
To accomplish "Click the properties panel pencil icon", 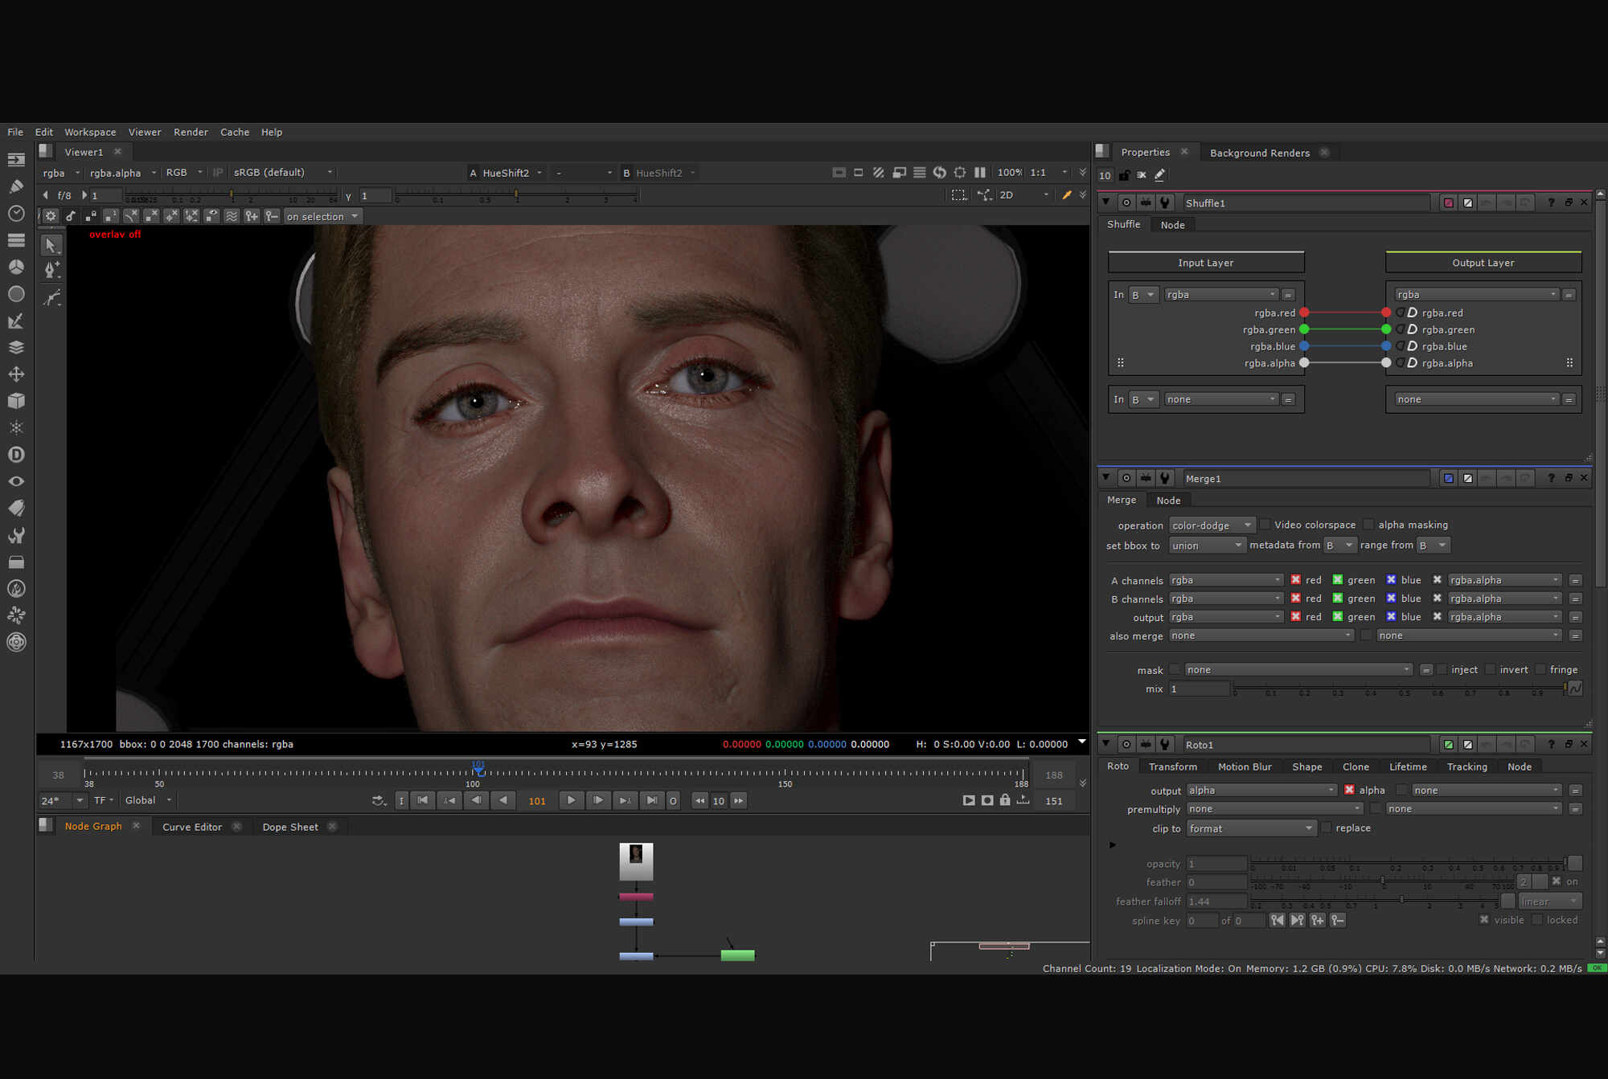I will pyautogui.click(x=1159, y=175).
